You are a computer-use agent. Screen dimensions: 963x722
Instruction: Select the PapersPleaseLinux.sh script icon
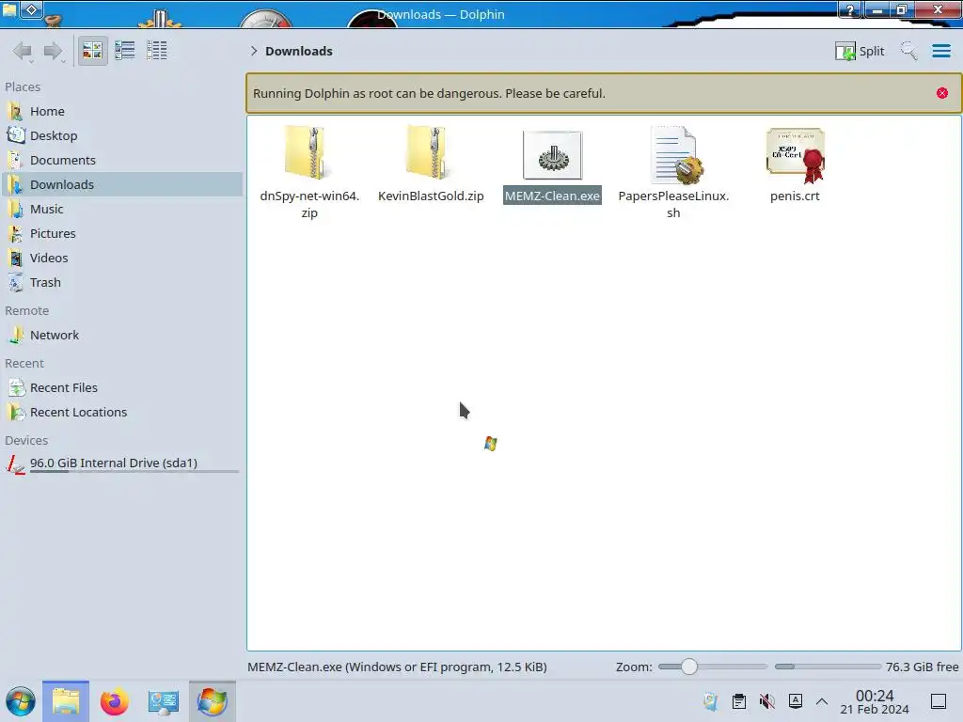pos(675,155)
